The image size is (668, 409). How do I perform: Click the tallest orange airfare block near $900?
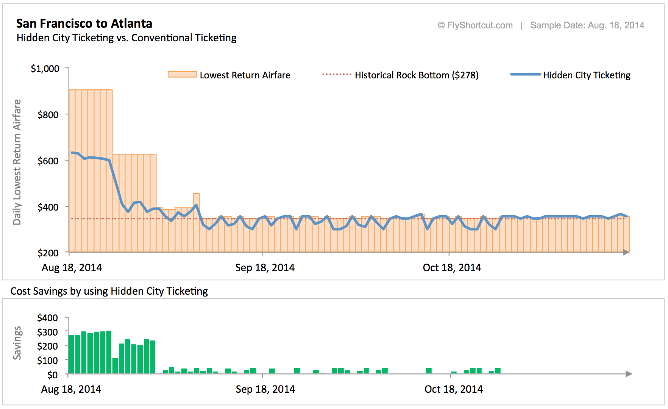click(91, 171)
